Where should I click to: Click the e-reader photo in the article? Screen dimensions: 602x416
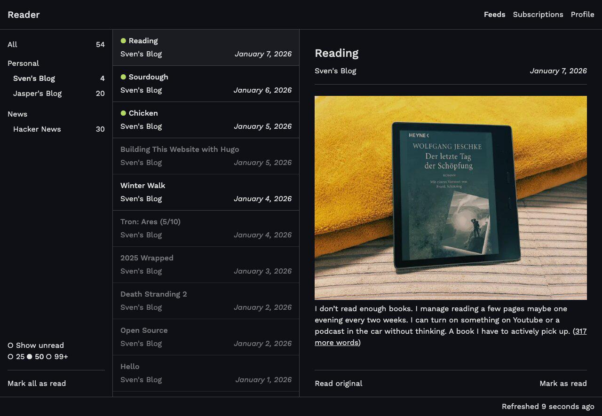[450, 197]
